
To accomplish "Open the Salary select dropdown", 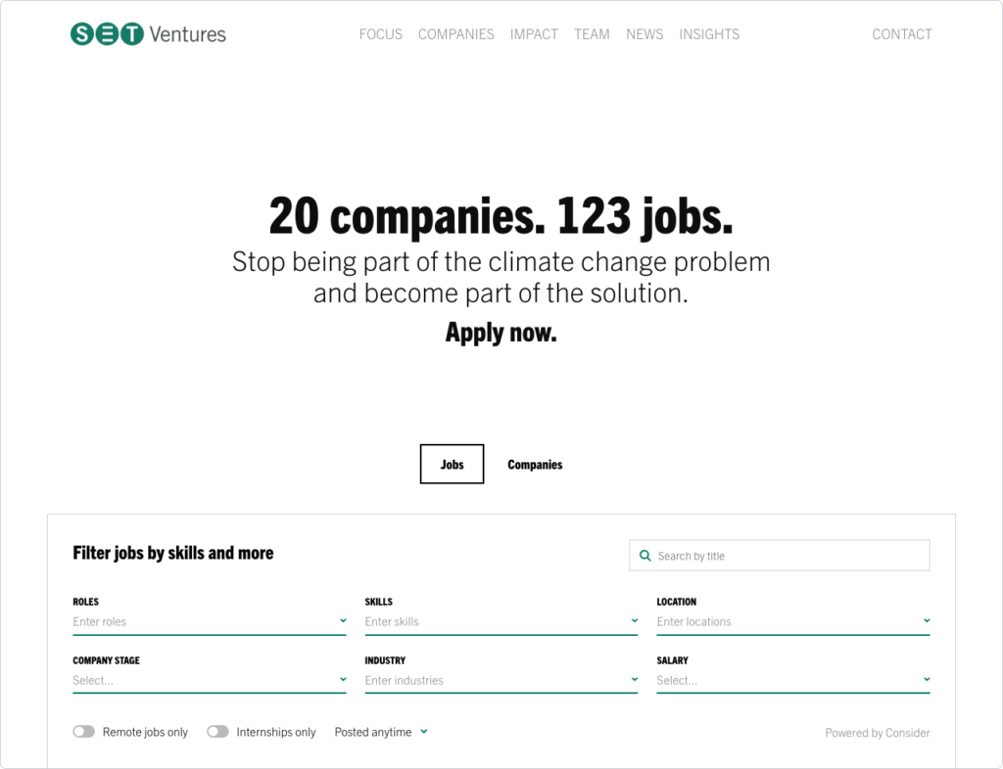I will pyautogui.click(x=792, y=680).
